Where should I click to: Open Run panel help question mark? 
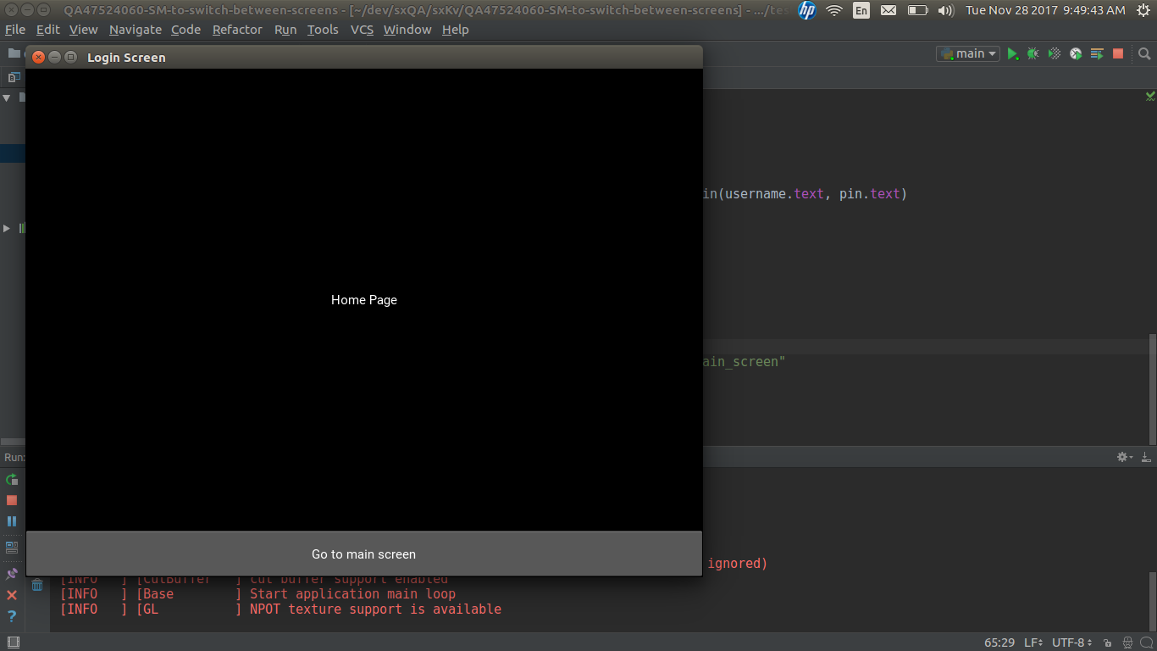tap(12, 616)
